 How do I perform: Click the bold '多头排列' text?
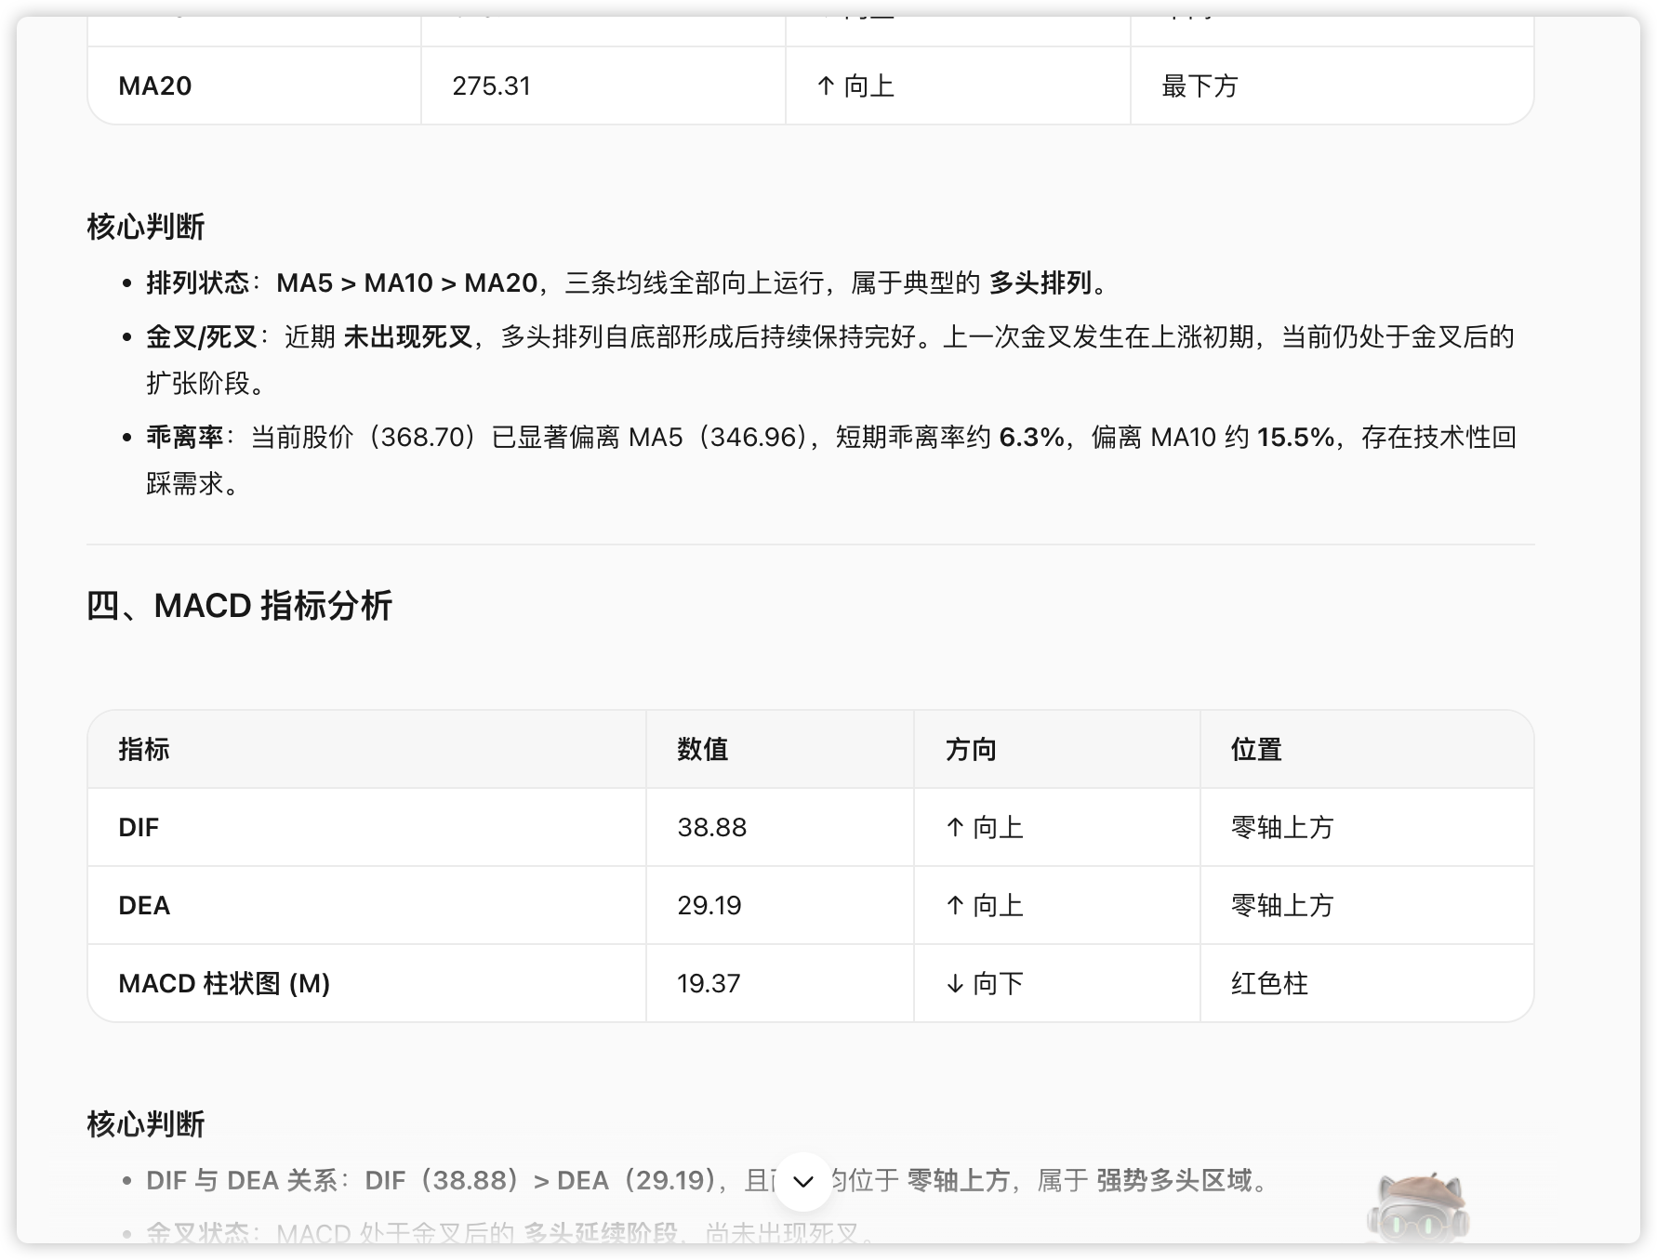pos(1041,282)
